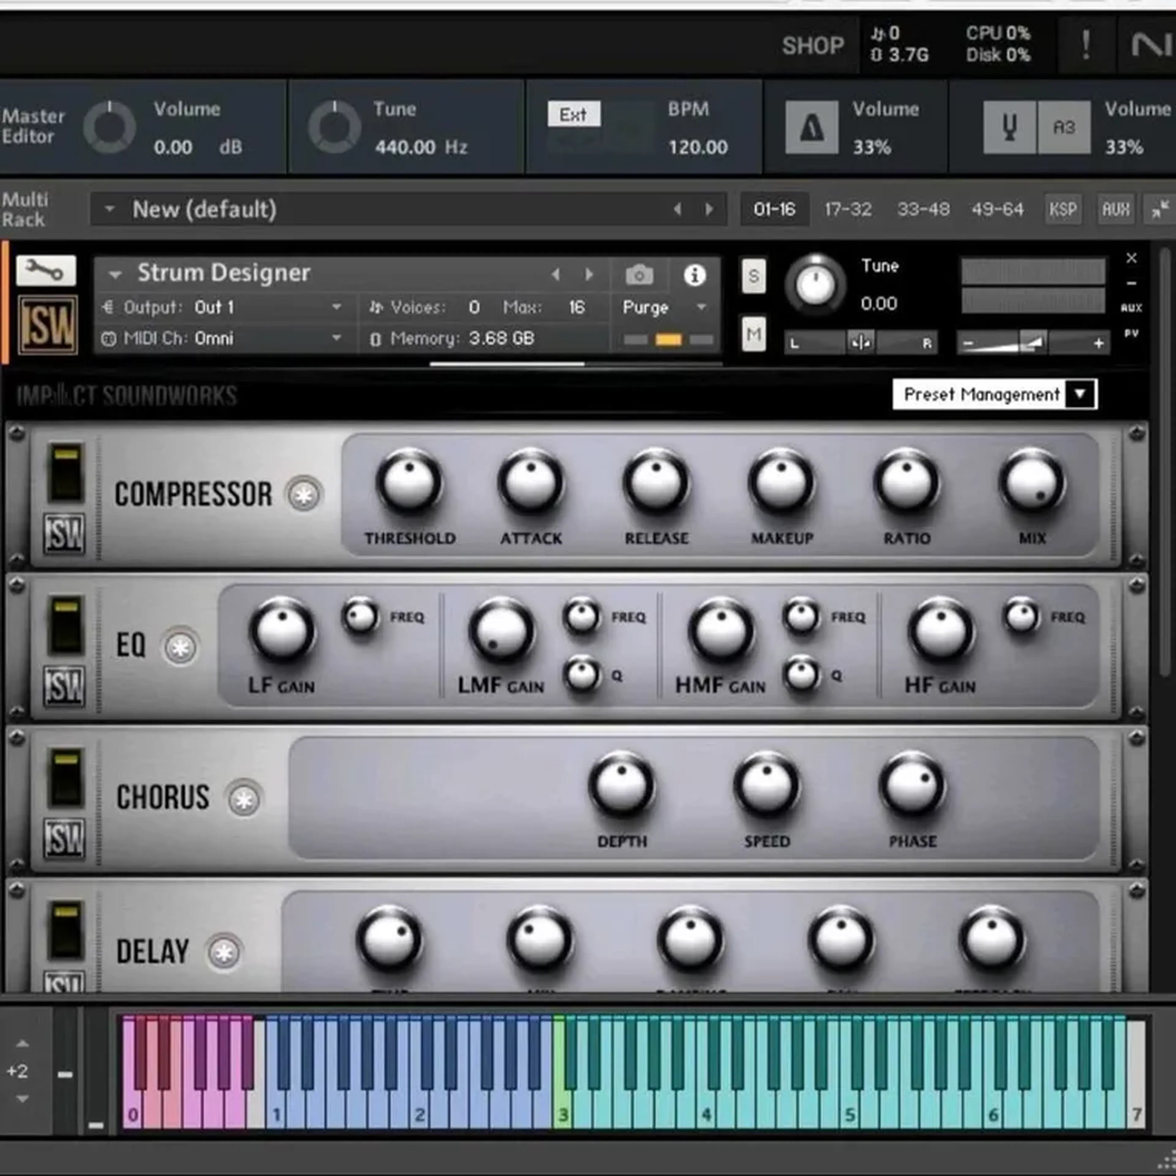Click the instrument volume minus button
This screenshot has height=1176, width=1176.
(x=968, y=344)
